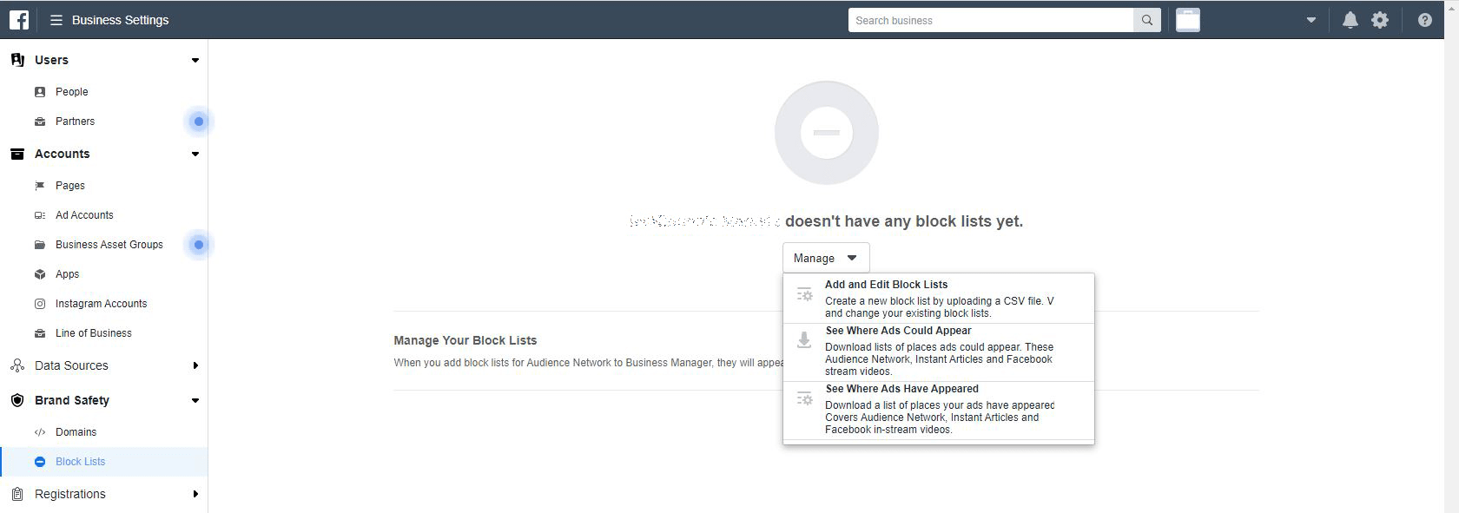1459x513 pixels.
Task: Click the business profile thumbnail
Action: pyautogui.click(x=1188, y=20)
